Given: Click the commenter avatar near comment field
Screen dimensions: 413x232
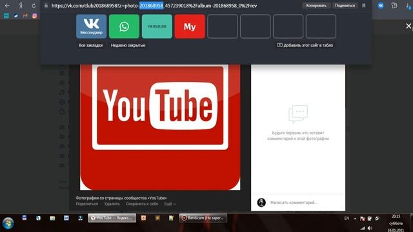Looking at the screenshot, I should 261,202.
